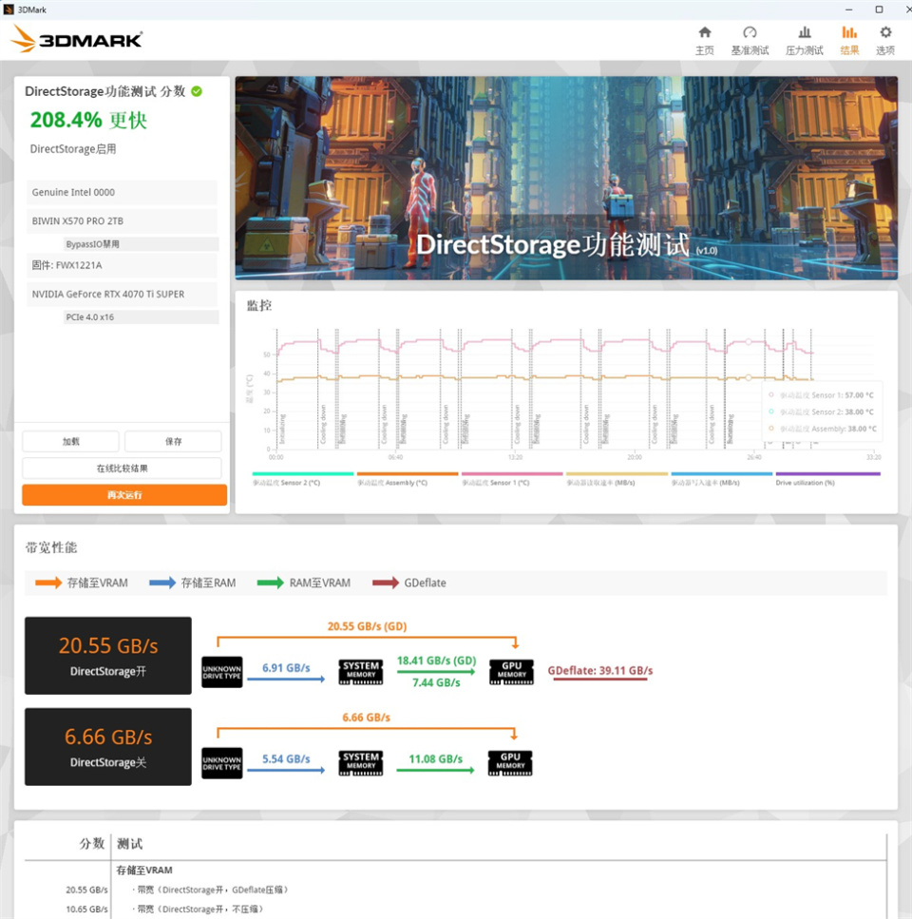Screen dimensions: 912x919
Task: Minimize the 3DMark window
Action: point(848,10)
